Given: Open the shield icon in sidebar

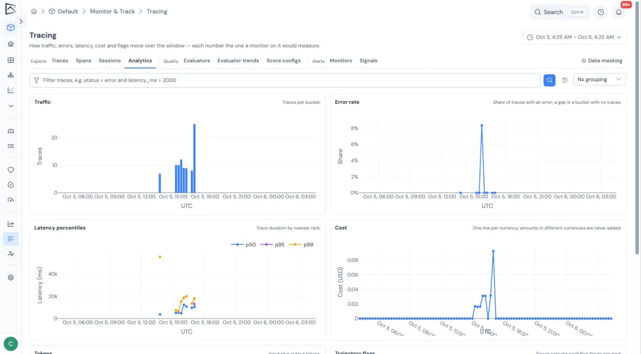Looking at the screenshot, I should coord(11,170).
